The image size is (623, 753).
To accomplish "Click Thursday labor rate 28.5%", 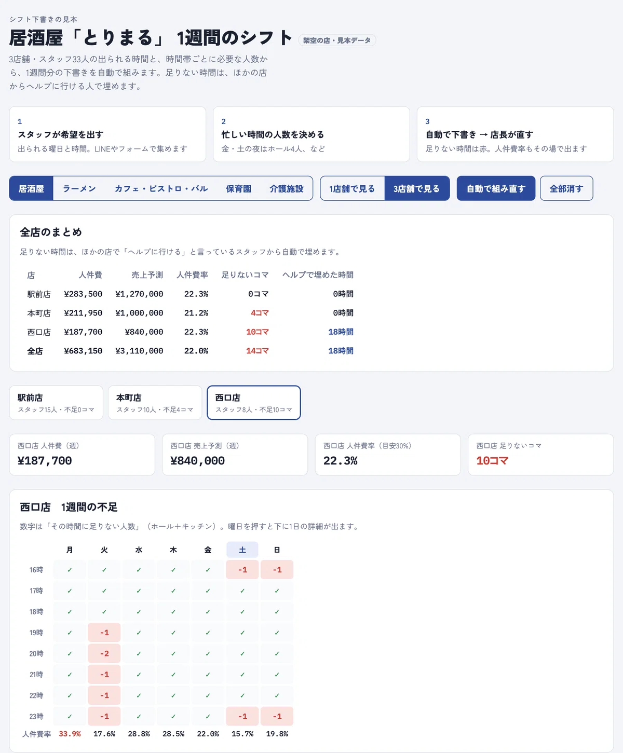I will click(173, 734).
